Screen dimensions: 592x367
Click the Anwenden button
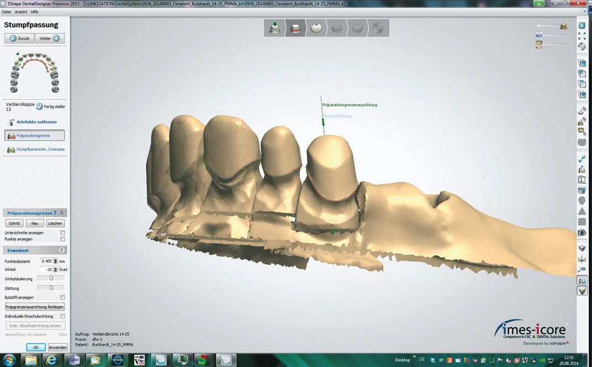(58, 347)
